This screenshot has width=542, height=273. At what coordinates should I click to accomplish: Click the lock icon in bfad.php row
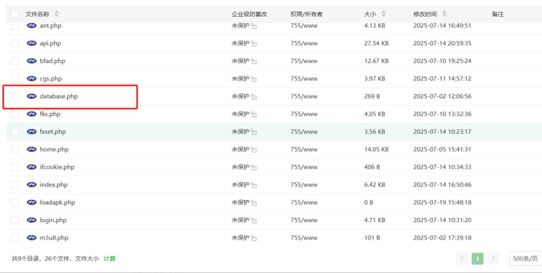tap(254, 62)
